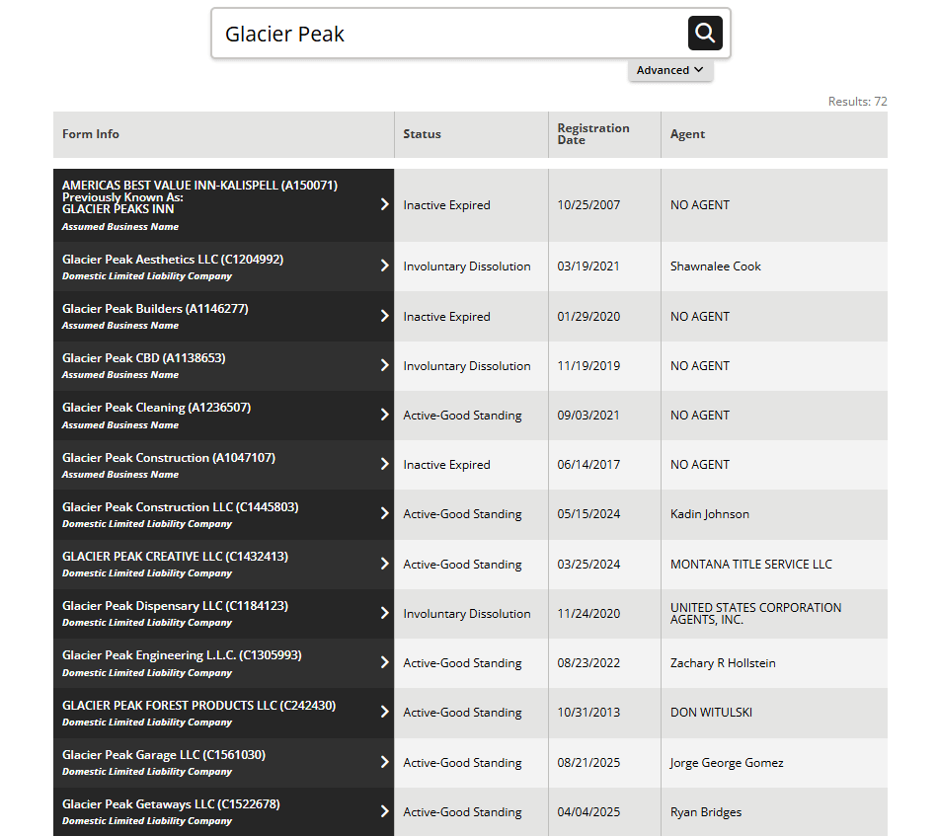Open Glacier Peak Dispensary LLC arrow
938x836 pixels.
tap(384, 613)
